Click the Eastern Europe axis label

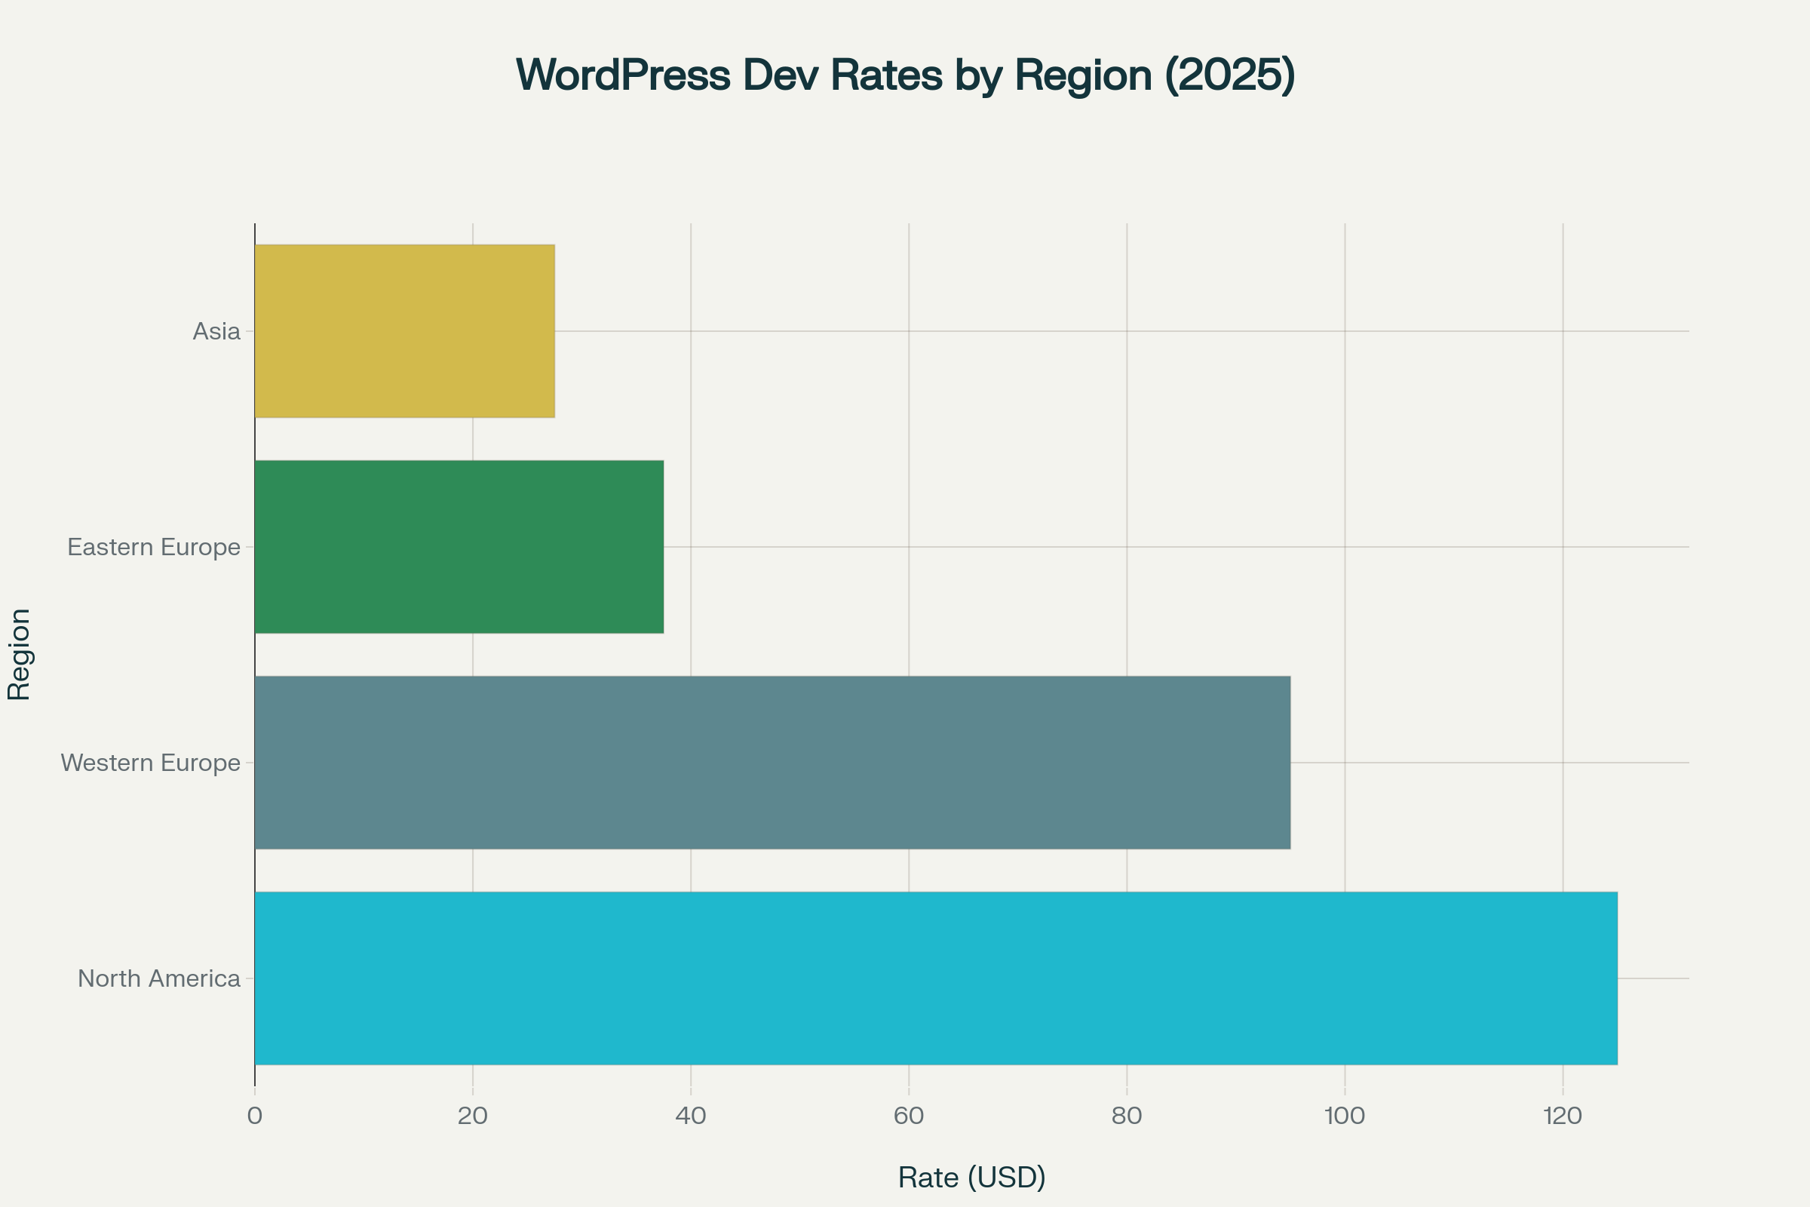coord(154,548)
